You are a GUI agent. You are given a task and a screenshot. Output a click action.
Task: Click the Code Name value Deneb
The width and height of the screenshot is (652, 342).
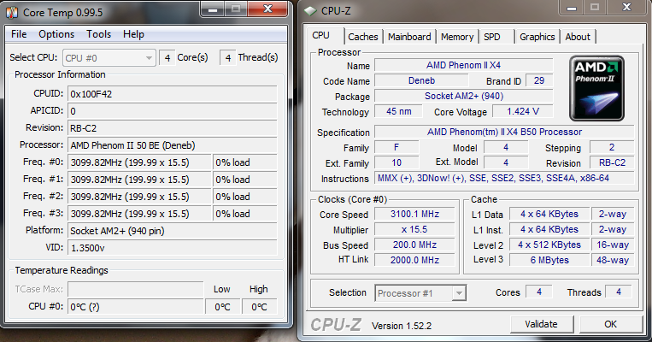click(x=421, y=80)
